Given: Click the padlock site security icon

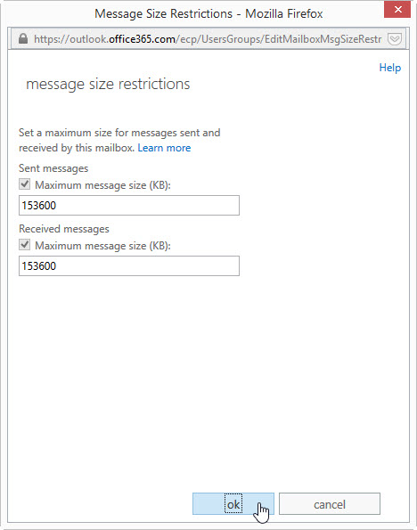Looking at the screenshot, I should tap(23, 39).
